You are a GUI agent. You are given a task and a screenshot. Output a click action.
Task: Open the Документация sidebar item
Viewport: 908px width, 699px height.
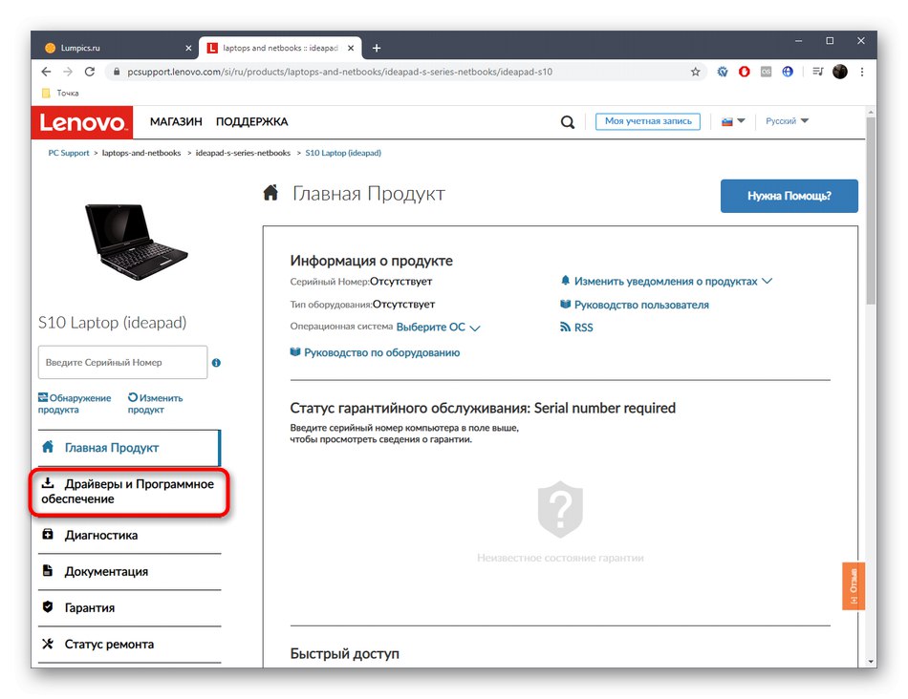coord(129,572)
